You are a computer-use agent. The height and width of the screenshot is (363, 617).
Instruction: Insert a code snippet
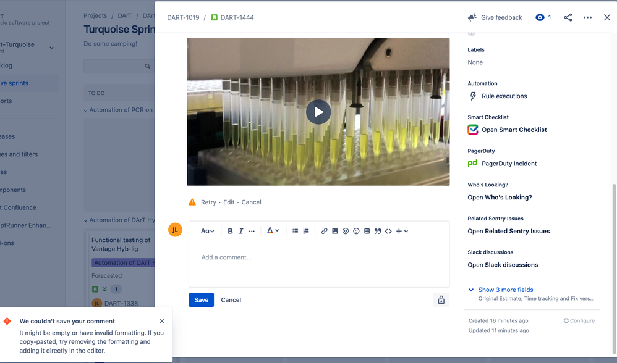[x=388, y=231]
